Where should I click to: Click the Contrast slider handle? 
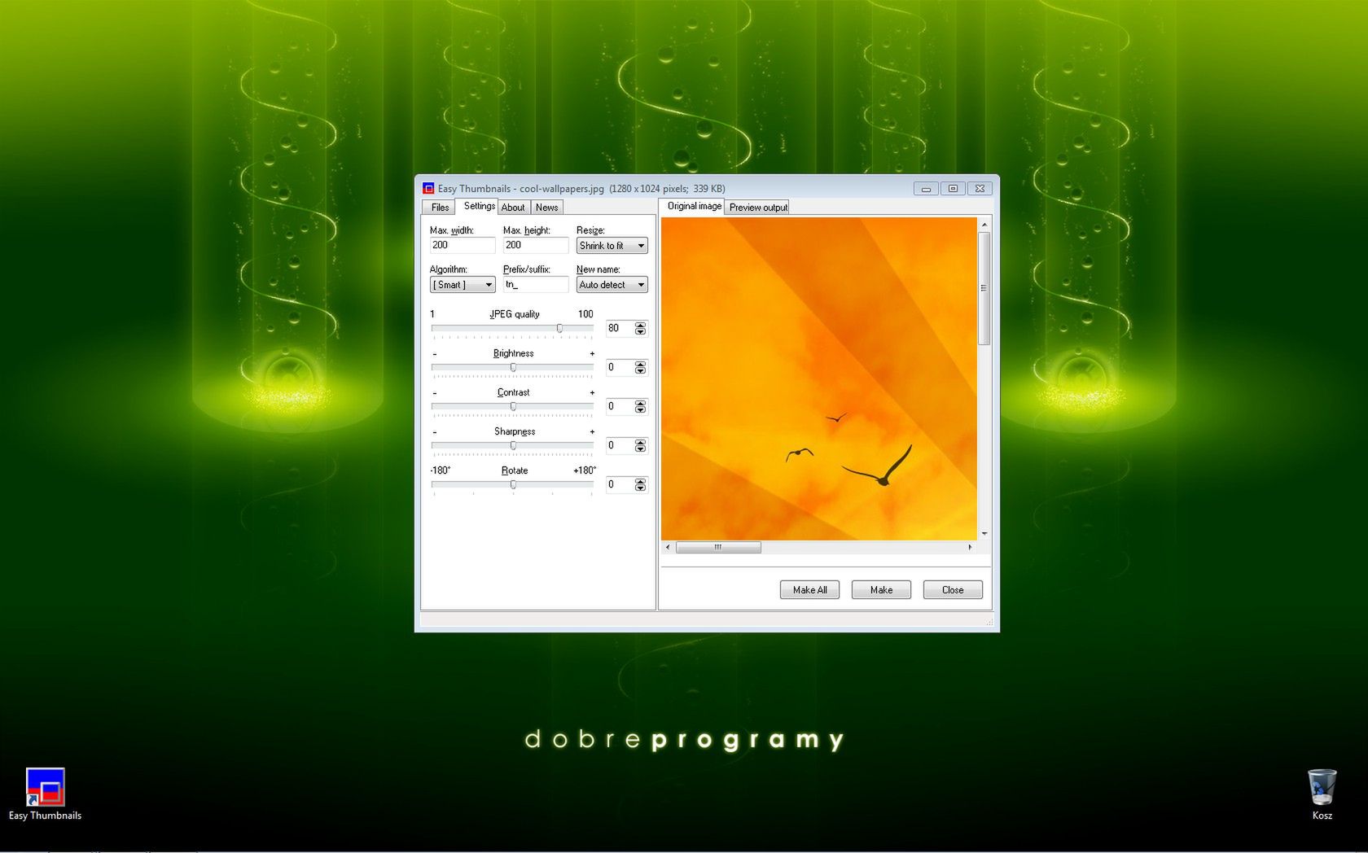coord(513,406)
